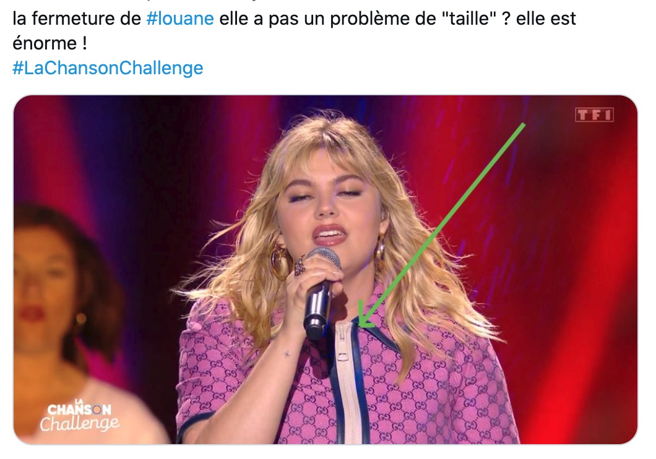Open the #LaChansonChallenge hashtag link
This screenshot has width=656, height=459.
coord(108,68)
